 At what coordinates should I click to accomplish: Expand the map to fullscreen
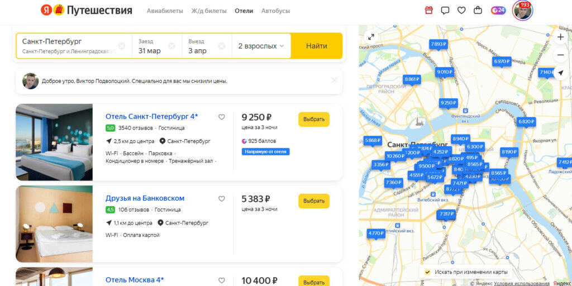371,37
